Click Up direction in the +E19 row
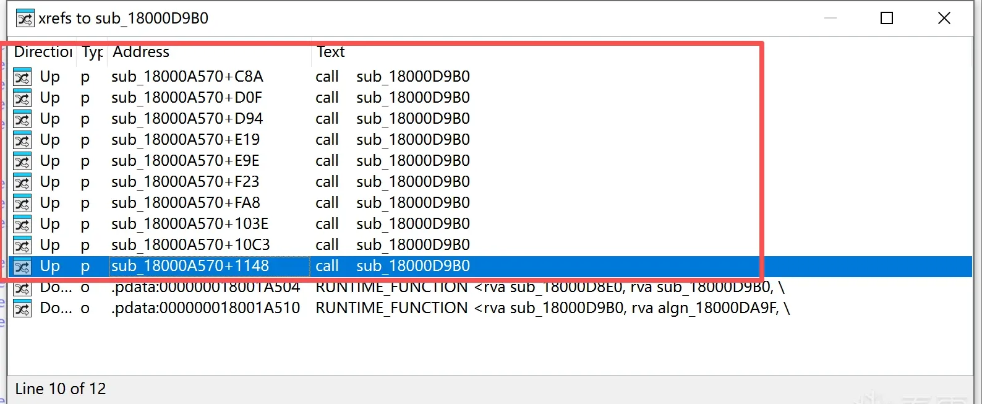Viewport: 982px width, 404px height. point(50,140)
